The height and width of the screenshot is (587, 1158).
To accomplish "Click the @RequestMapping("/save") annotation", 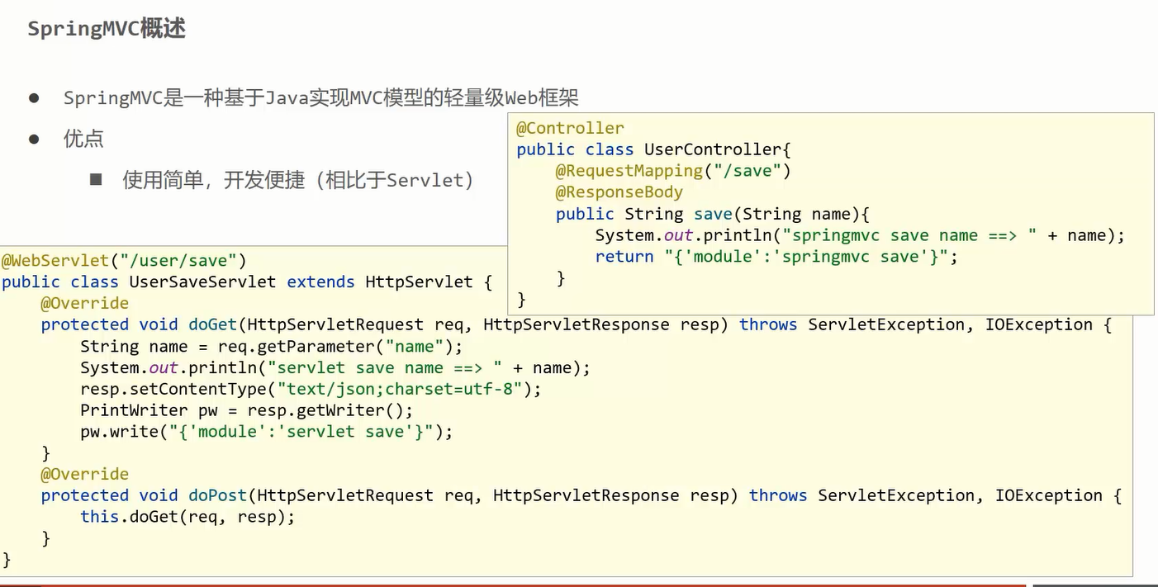I will [x=673, y=171].
